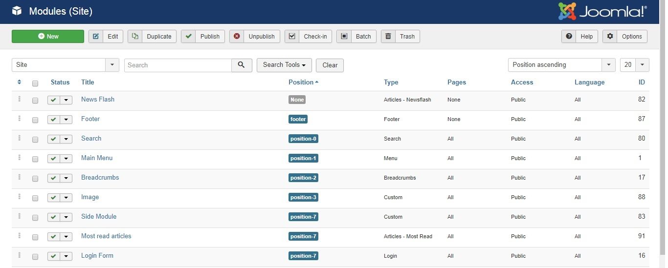Click the Duplicate toolbar button
The image size is (668, 268).
[152, 36]
